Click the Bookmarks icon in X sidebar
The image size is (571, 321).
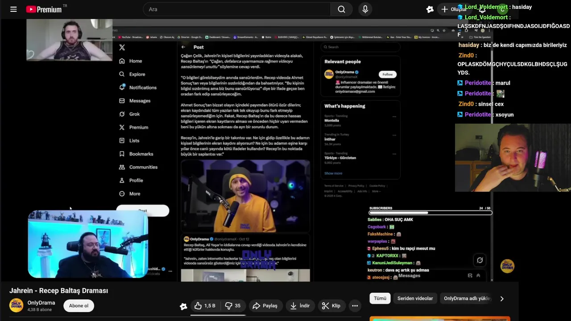tap(122, 154)
